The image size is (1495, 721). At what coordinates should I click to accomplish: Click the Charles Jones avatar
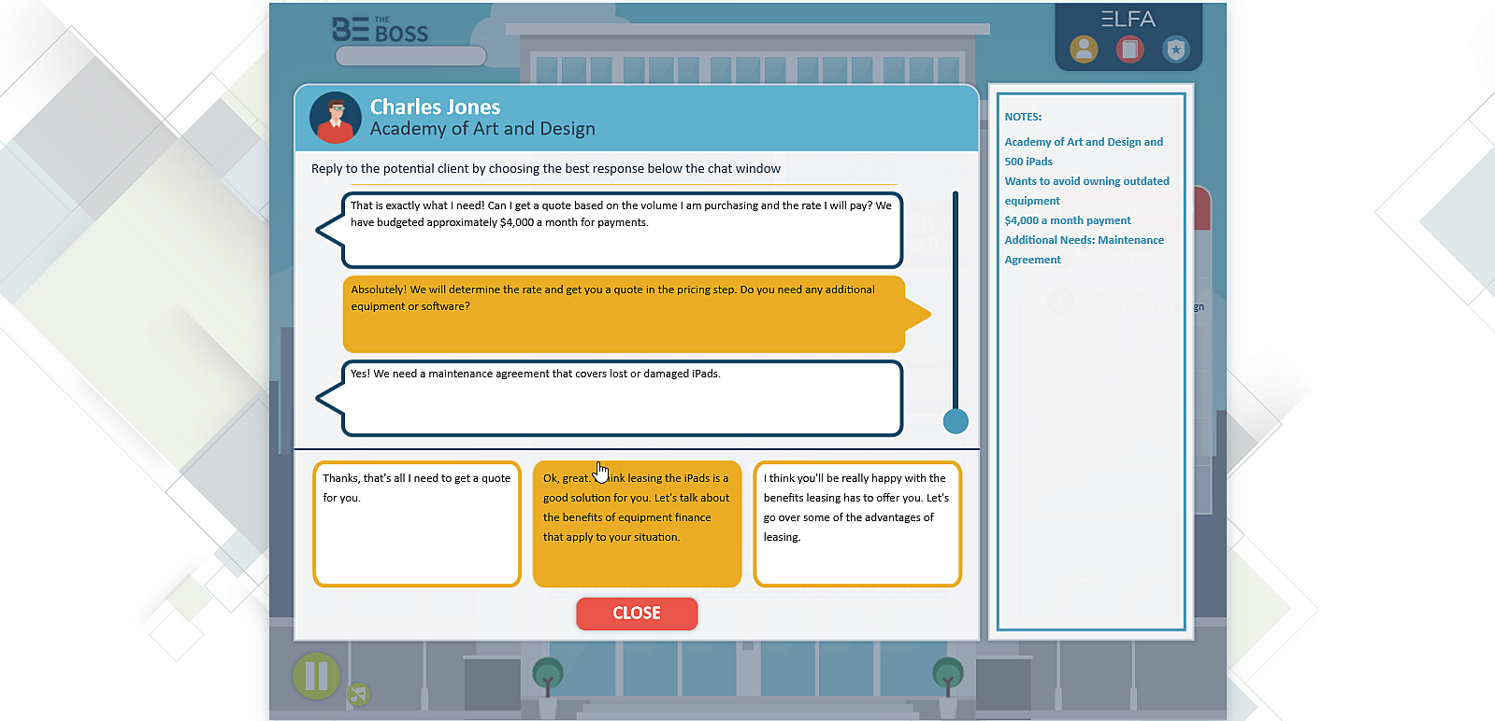click(x=335, y=118)
